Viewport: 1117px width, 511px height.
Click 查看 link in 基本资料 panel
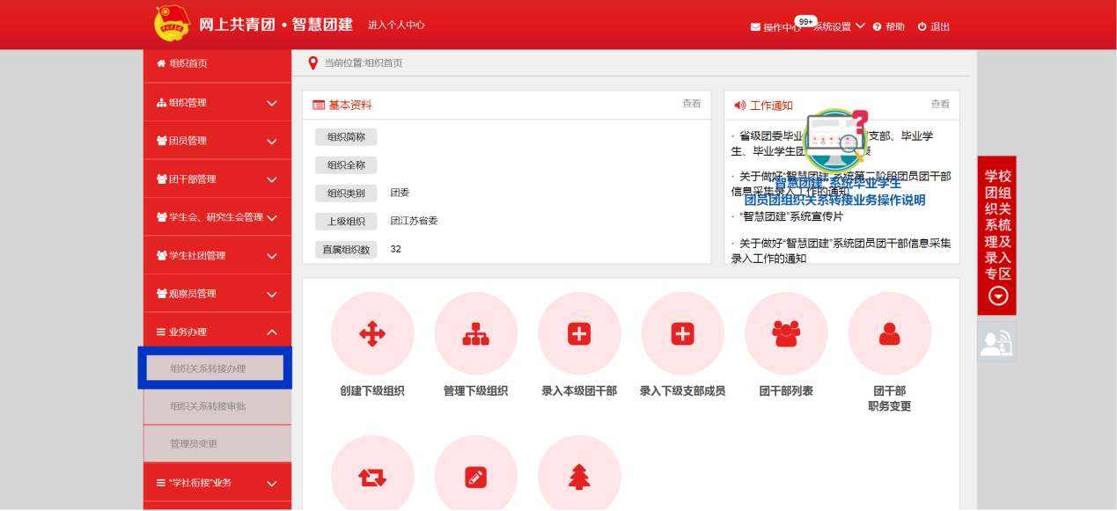(691, 104)
